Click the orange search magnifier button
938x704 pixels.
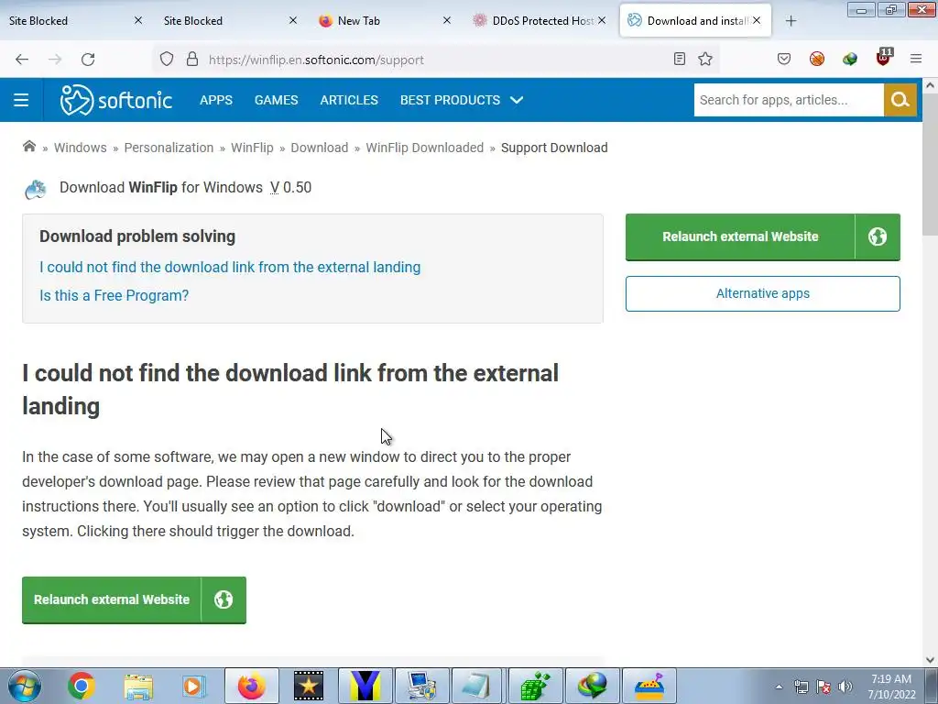point(900,100)
